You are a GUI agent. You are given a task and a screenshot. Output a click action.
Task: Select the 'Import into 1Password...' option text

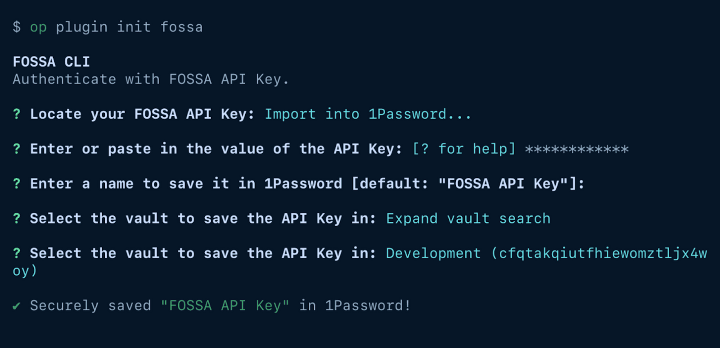[x=367, y=114]
